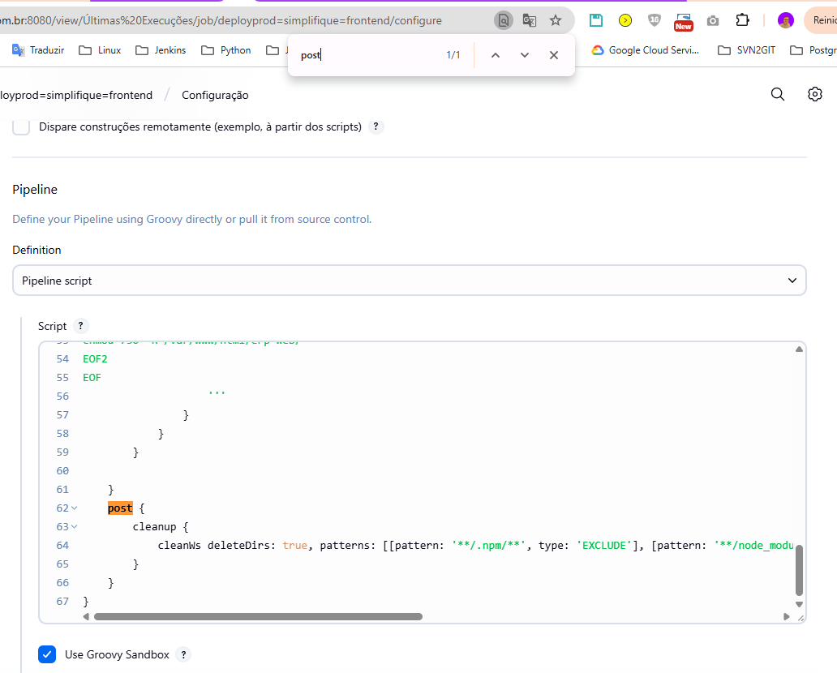Open the Extensions puzzle piece menu
Screen dimensions: 837x673
click(742, 20)
